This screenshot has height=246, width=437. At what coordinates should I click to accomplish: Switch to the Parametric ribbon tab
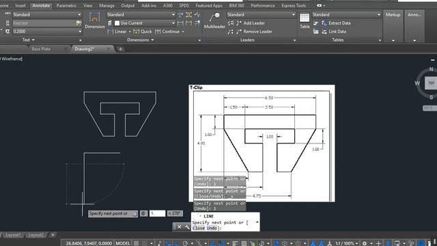[66, 5]
